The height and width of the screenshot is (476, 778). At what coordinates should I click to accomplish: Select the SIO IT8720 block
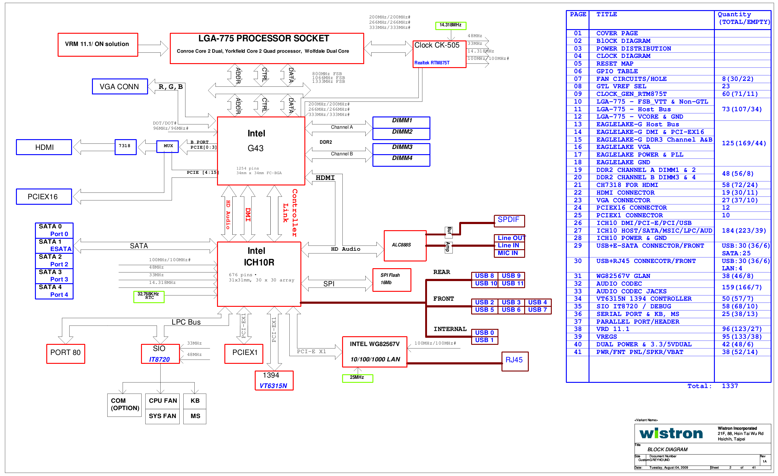coord(160,354)
